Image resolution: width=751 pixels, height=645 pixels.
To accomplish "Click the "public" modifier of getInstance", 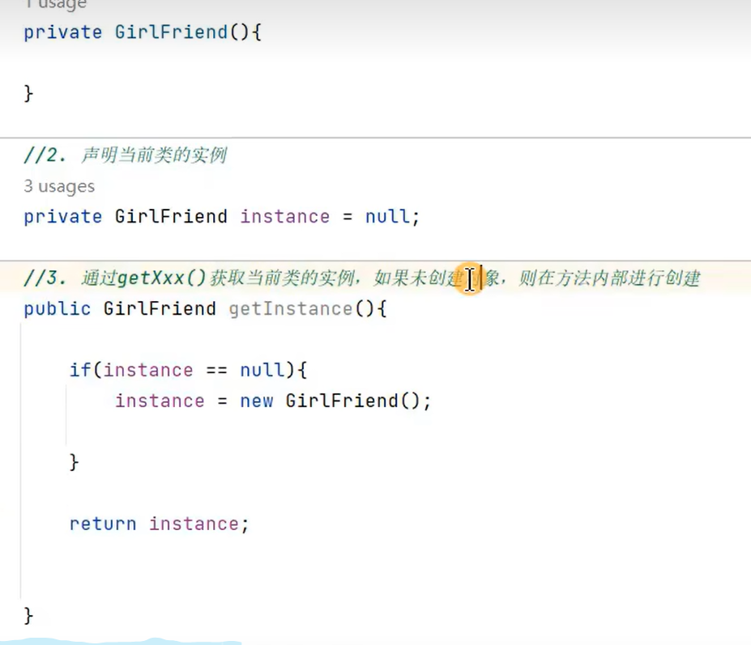I will pyautogui.click(x=57, y=308).
